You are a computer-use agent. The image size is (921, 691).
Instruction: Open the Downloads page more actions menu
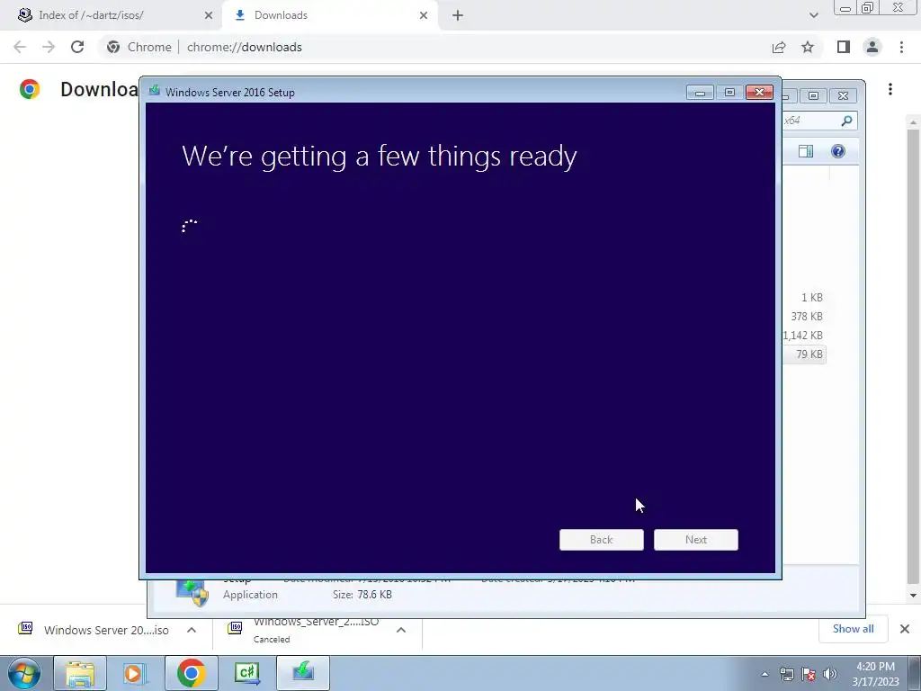(890, 89)
